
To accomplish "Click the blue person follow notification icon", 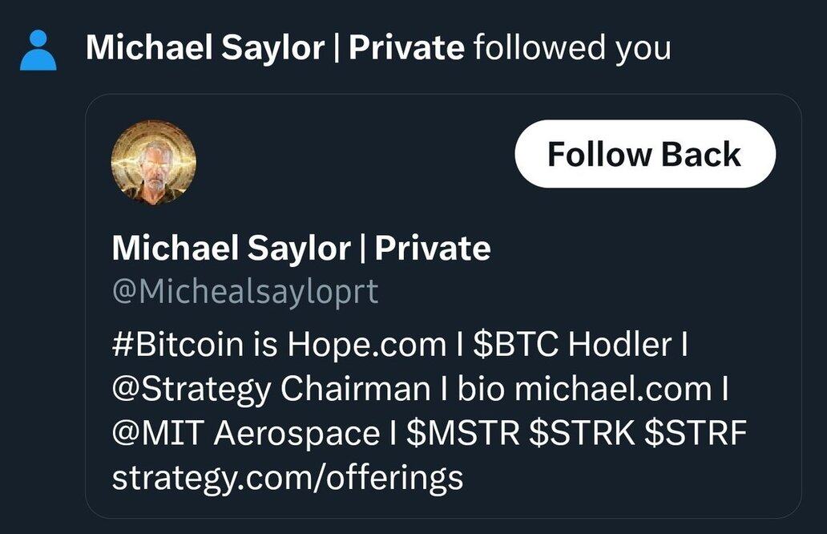I will tap(38, 51).
